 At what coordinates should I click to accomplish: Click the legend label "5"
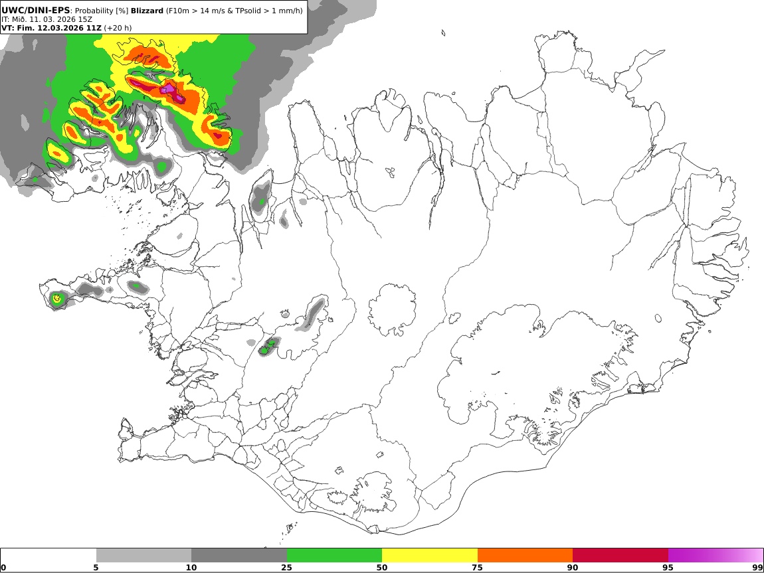(96, 568)
